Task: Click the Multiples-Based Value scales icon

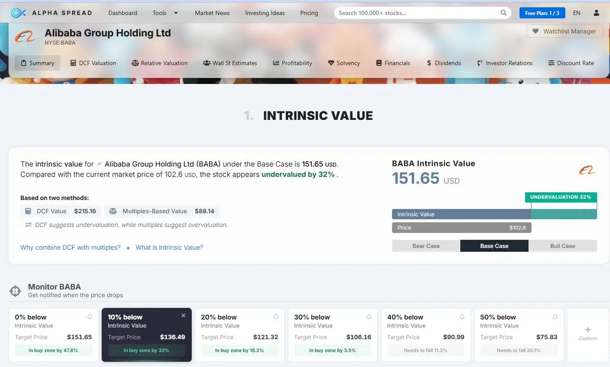Action: [113, 211]
